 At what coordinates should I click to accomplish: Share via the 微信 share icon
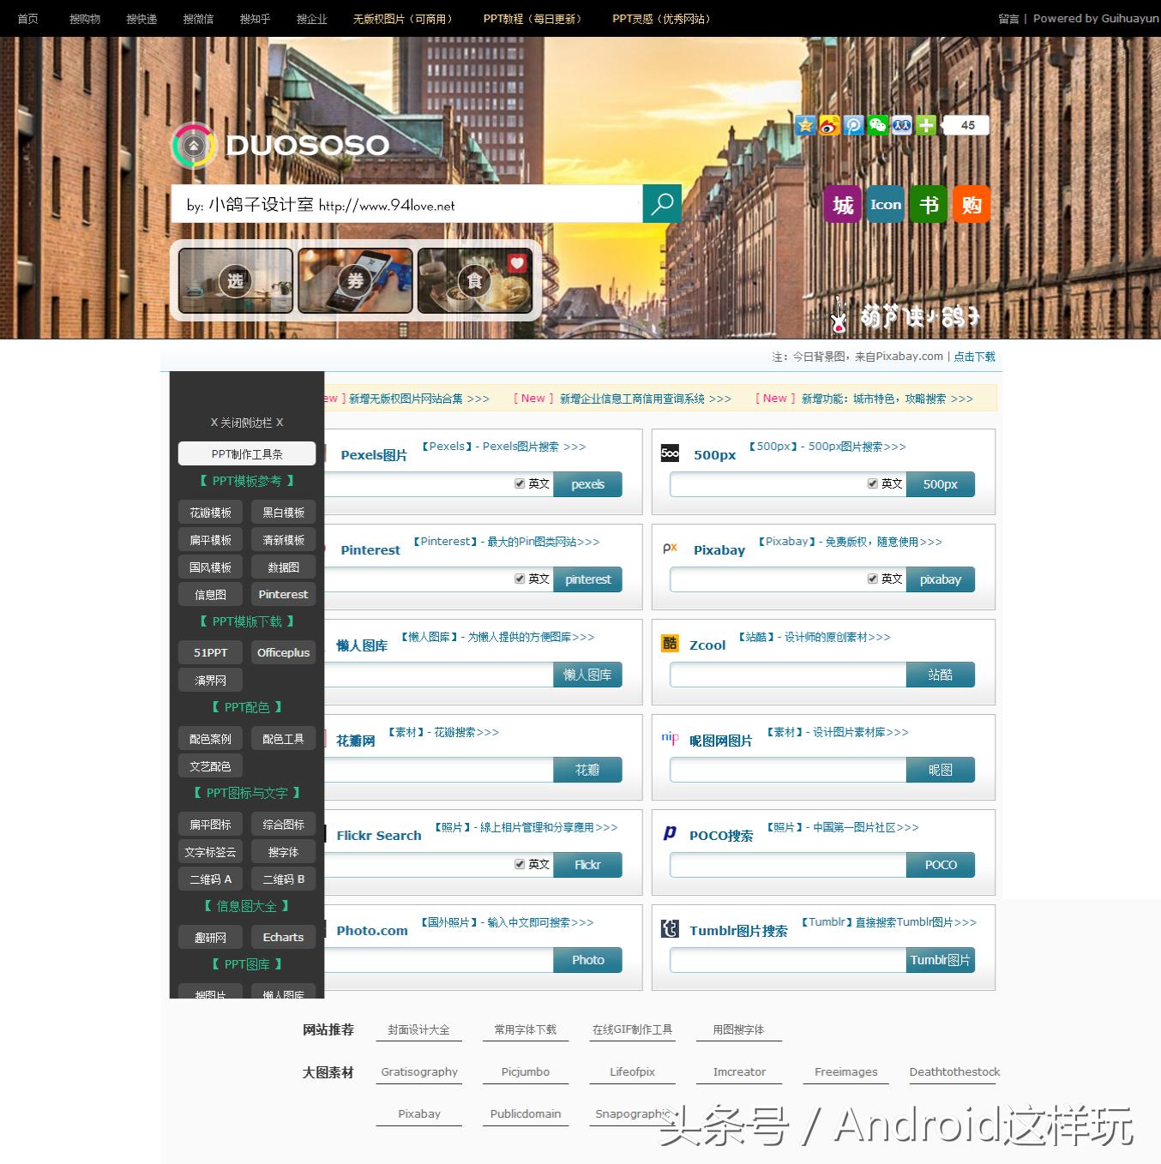pyautogui.click(x=876, y=125)
